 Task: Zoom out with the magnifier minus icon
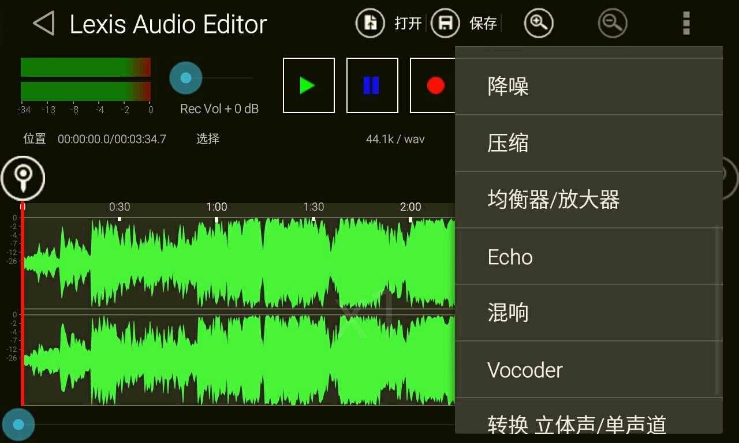pyautogui.click(x=612, y=23)
